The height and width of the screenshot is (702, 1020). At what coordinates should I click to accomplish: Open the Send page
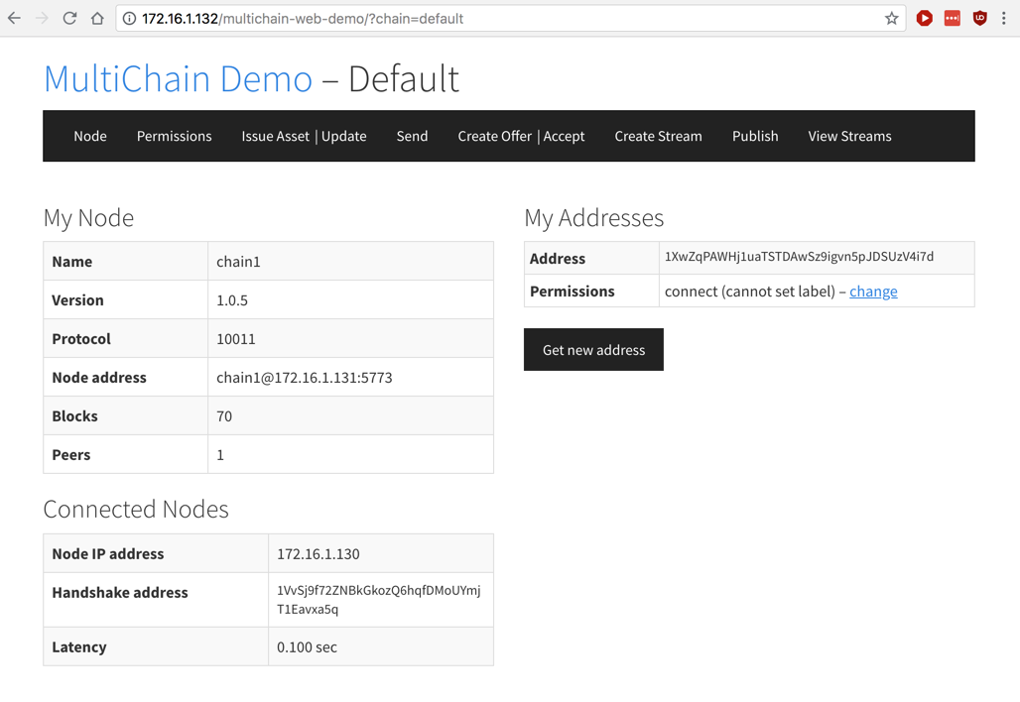coord(412,136)
